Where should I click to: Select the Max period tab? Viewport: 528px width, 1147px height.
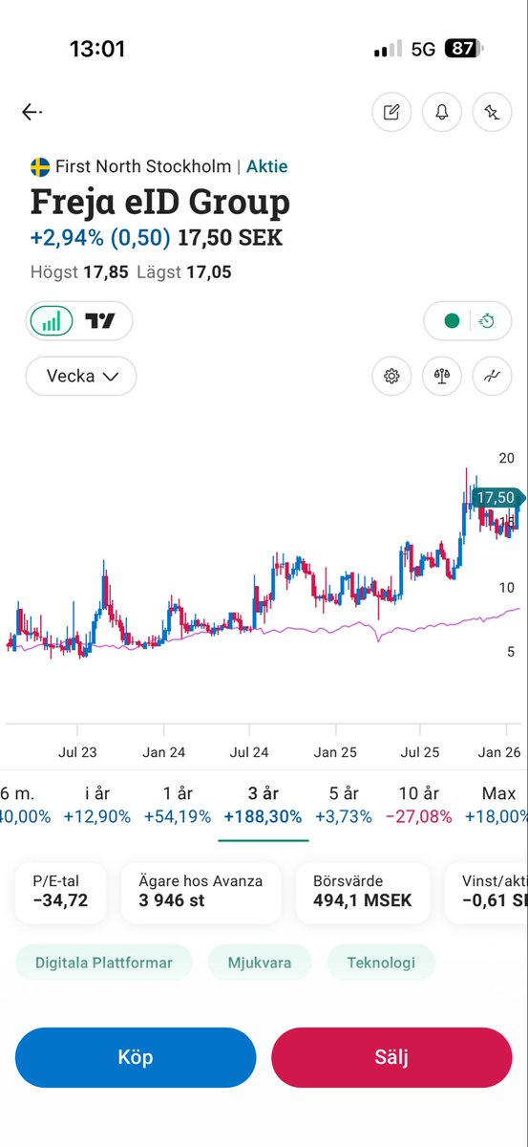tap(496, 805)
